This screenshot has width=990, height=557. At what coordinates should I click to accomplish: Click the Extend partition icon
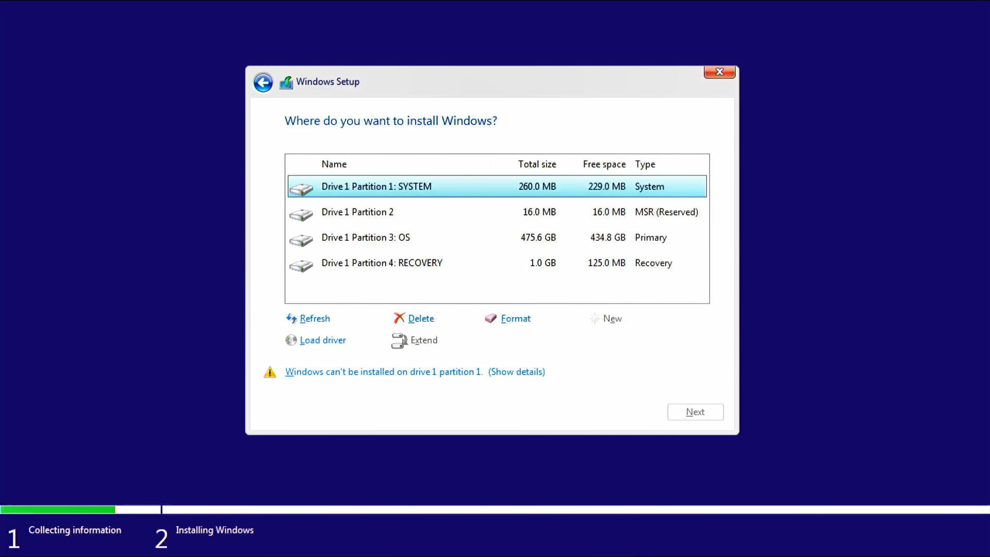(399, 340)
